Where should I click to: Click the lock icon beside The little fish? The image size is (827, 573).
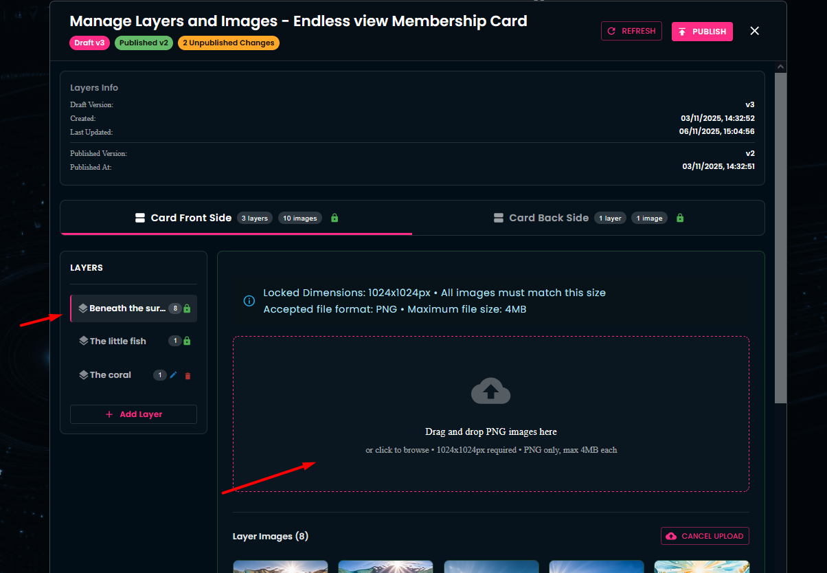187,341
